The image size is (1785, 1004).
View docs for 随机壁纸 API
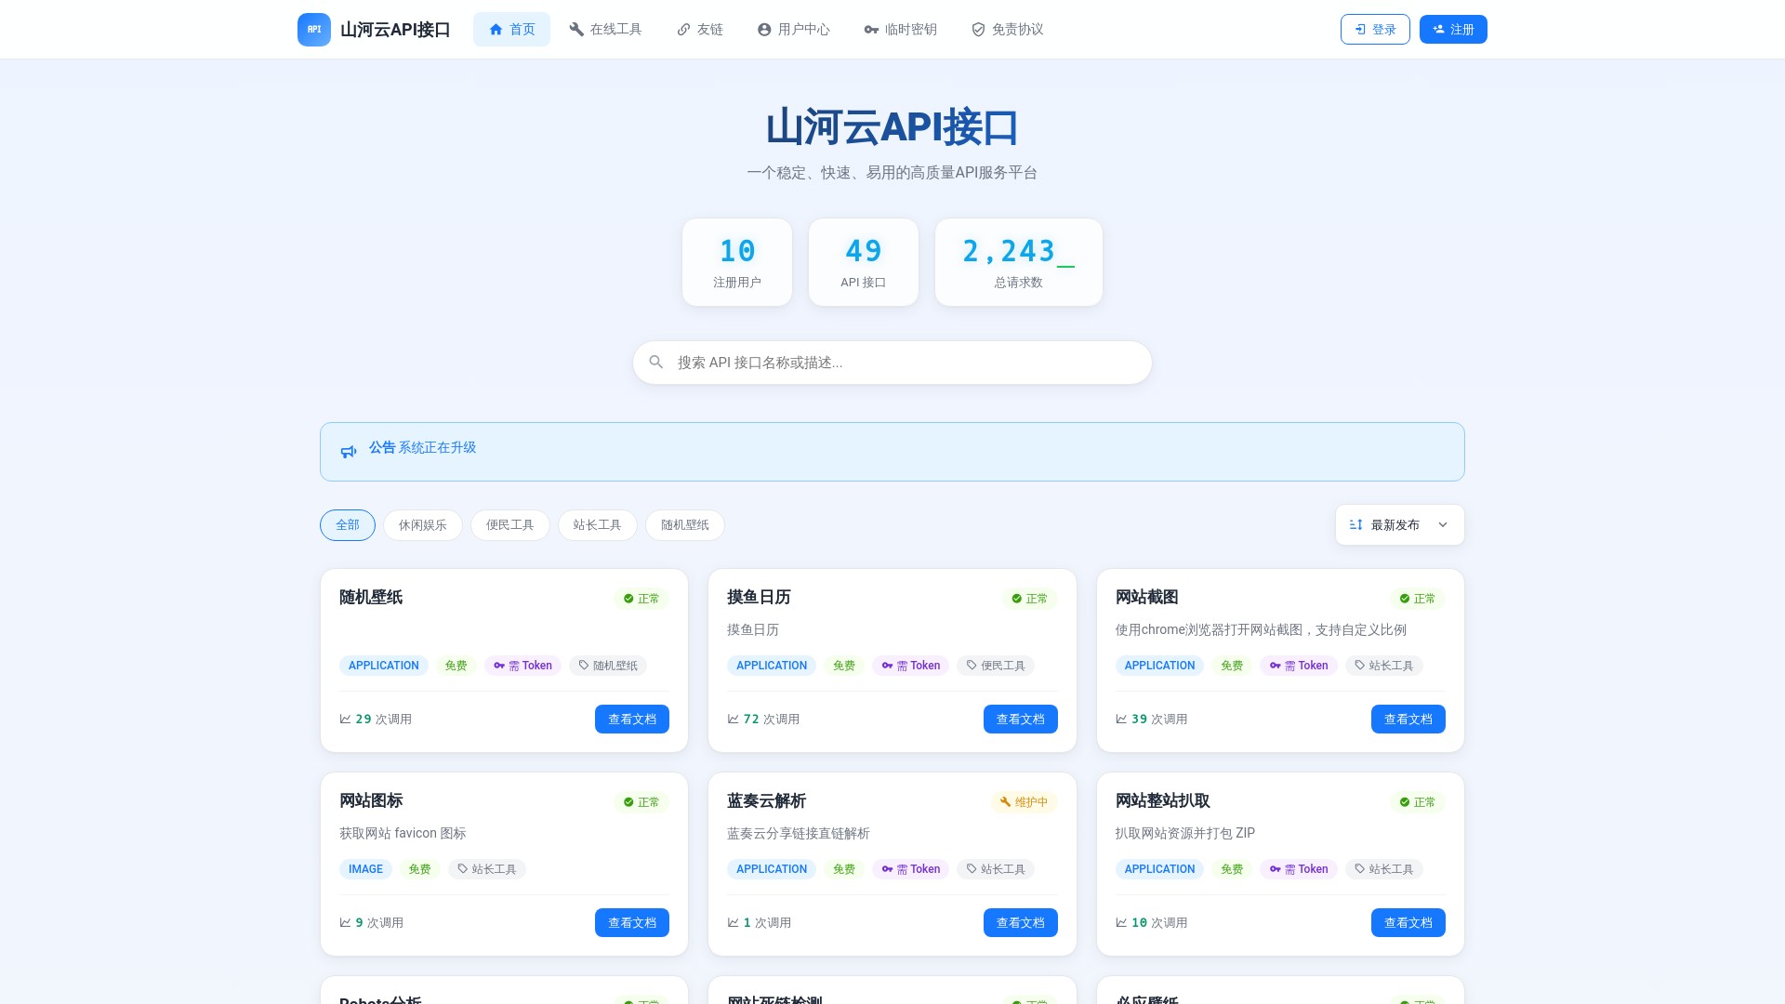pyautogui.click(x=632, y=719)
